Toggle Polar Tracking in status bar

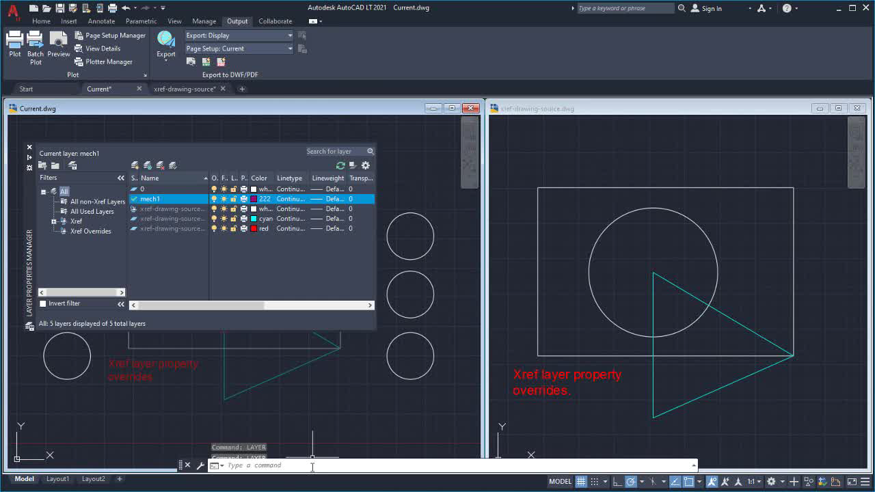(x=632, y=482)
